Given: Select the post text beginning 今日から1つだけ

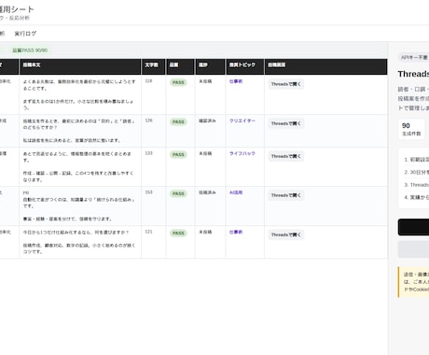Looking at the screenshot, I should 79,242.
